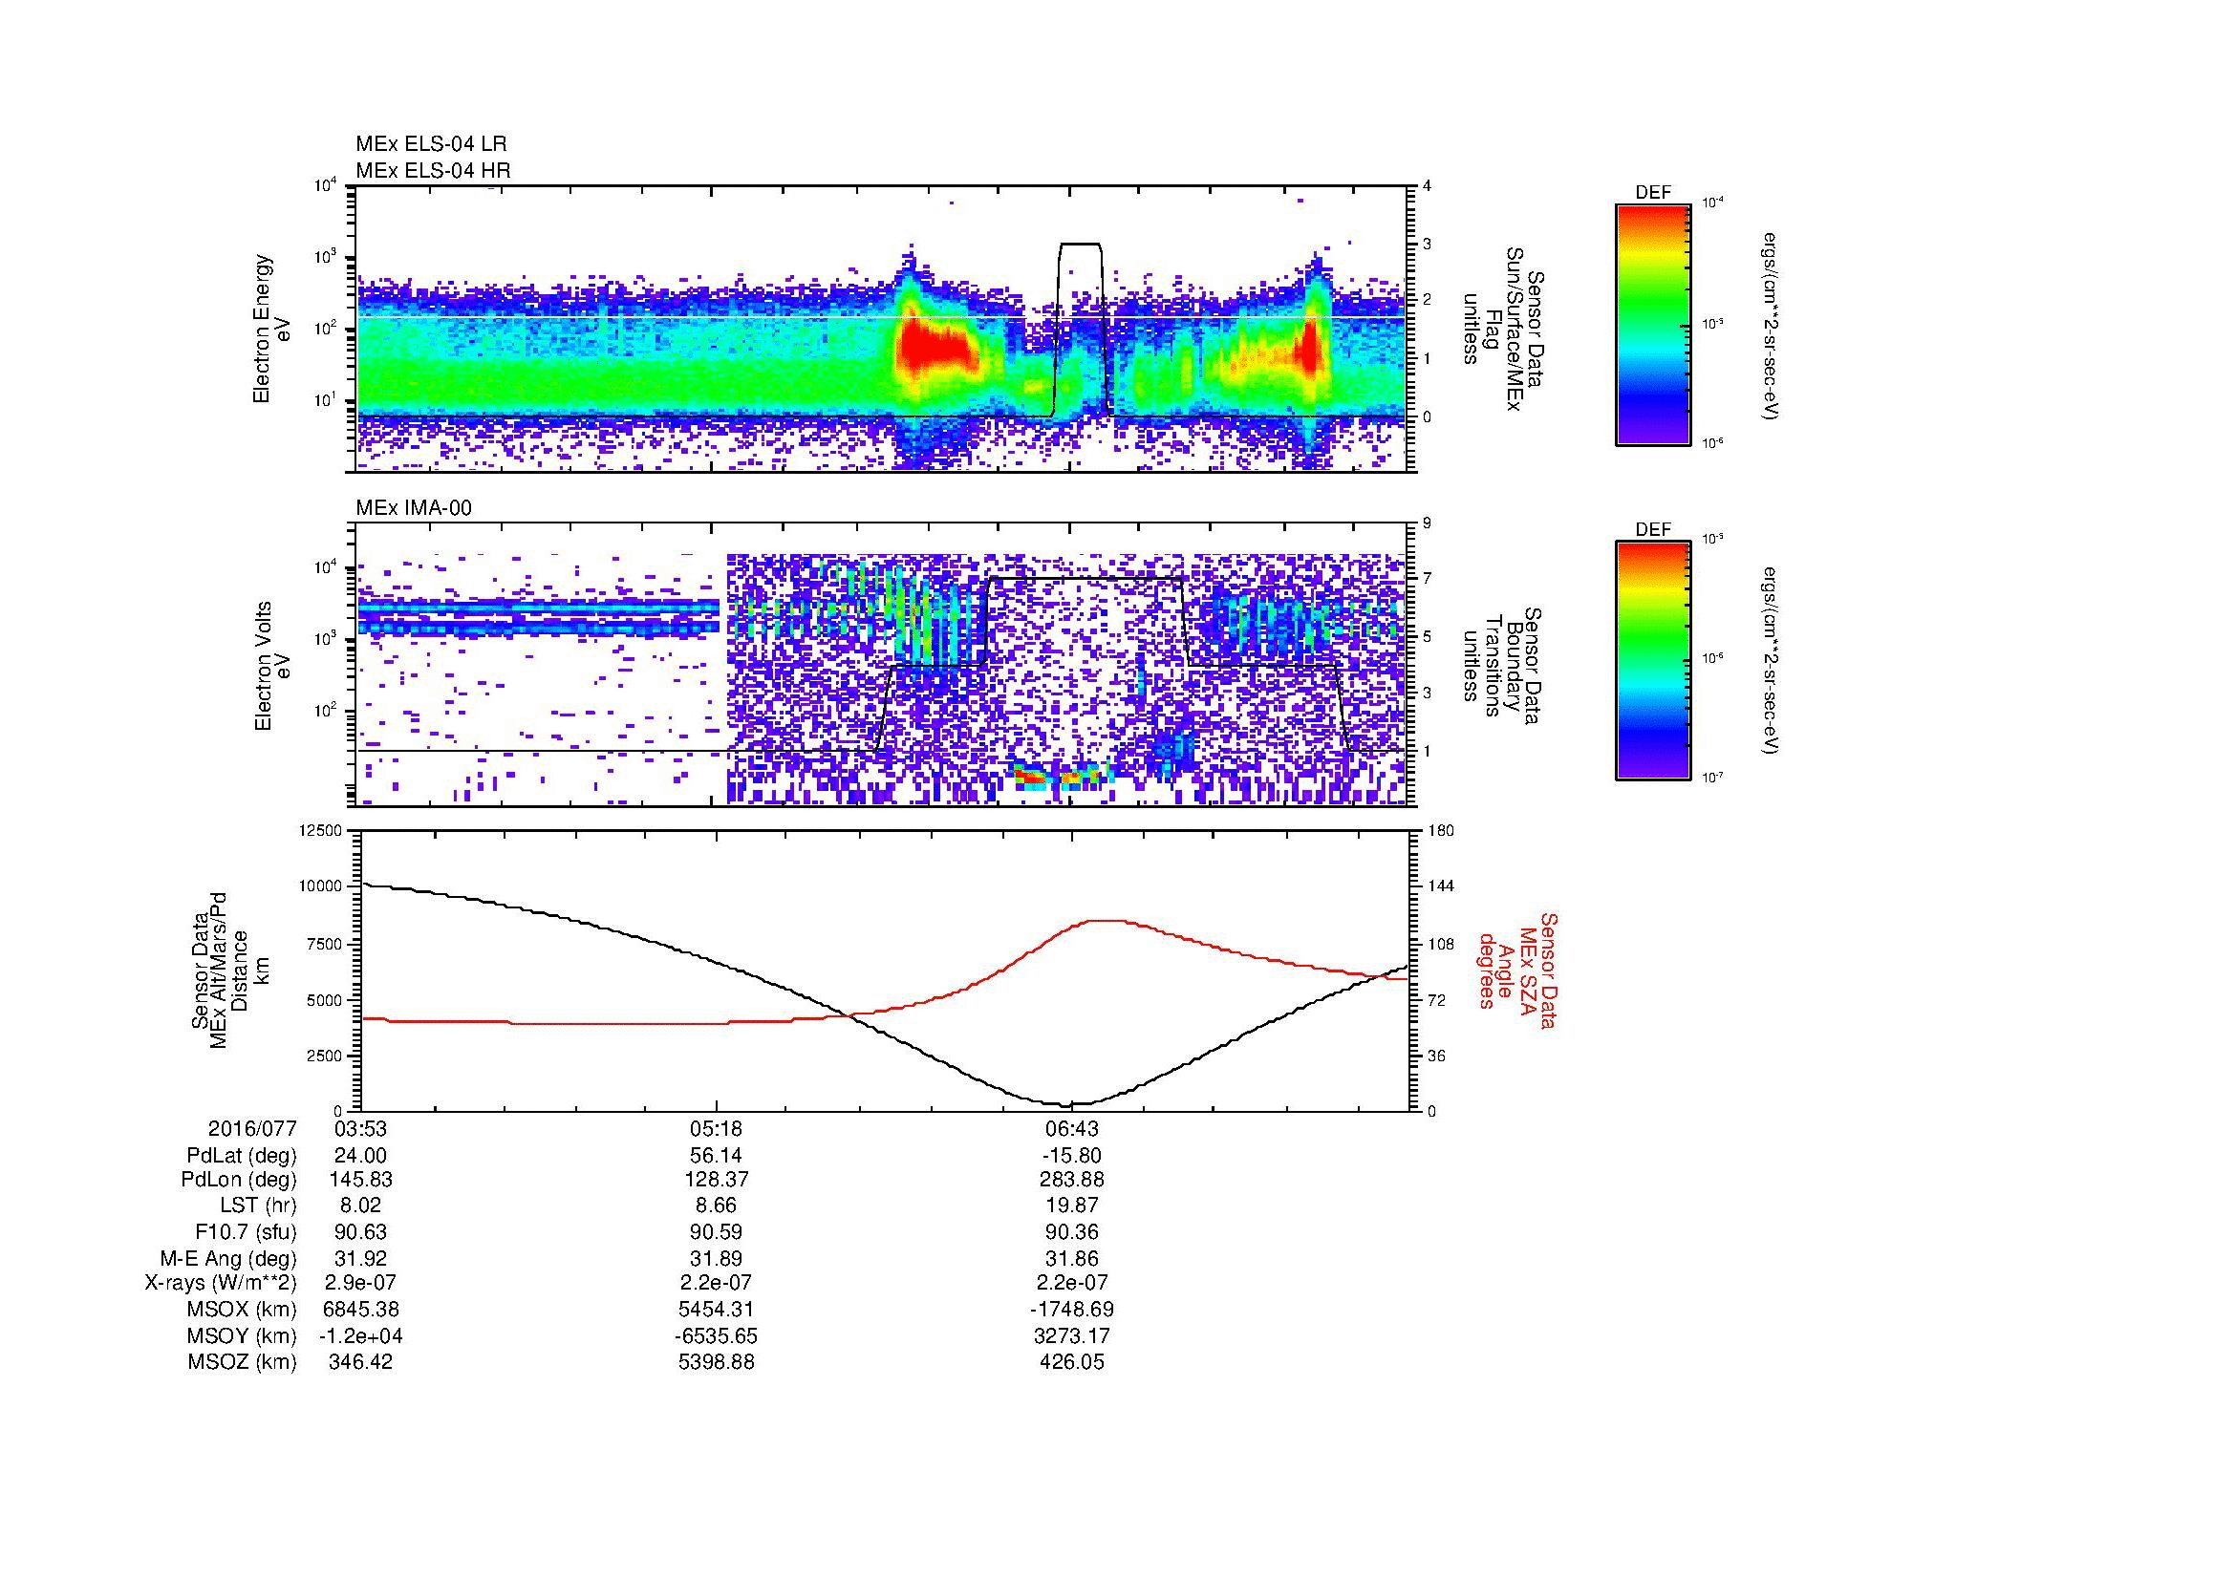Screen dimensions: 2235x1579
Task: Click the Electron Volts eV axis label
Action: (x=272, y=665)
